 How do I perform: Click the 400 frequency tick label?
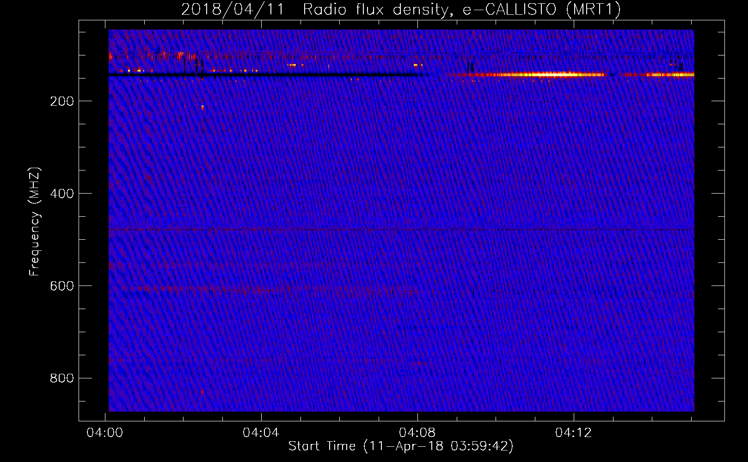point(62,194)
